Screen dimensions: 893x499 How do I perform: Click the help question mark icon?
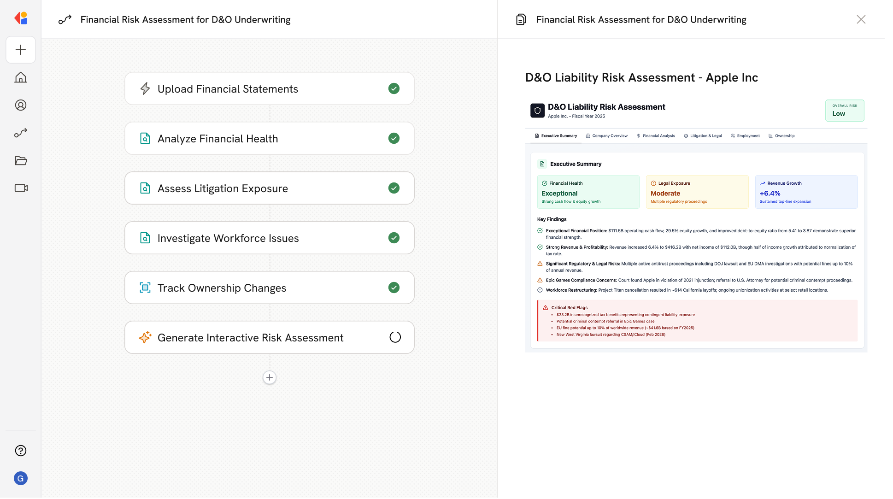(x=21, y=451)
